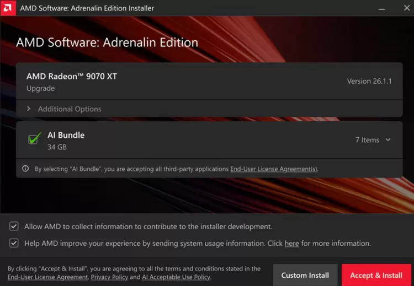Screen dimensions: 414x286
Task: Close the Adrenalin Edition Installer window
Action: pos(406,8)
